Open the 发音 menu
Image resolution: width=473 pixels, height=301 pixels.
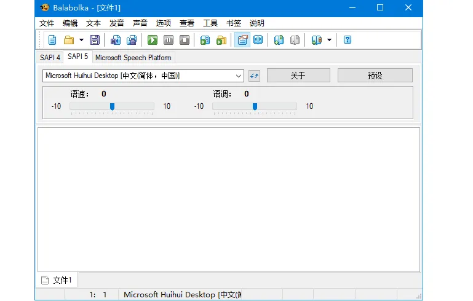[117, 23]
